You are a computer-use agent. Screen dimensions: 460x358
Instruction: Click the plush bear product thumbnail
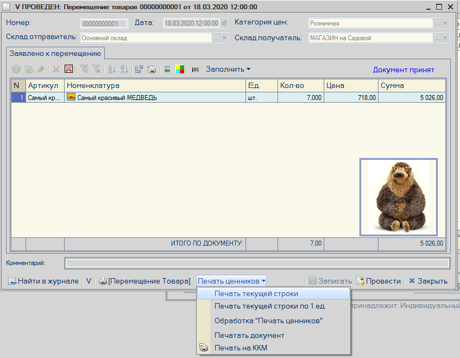[399, 197]
